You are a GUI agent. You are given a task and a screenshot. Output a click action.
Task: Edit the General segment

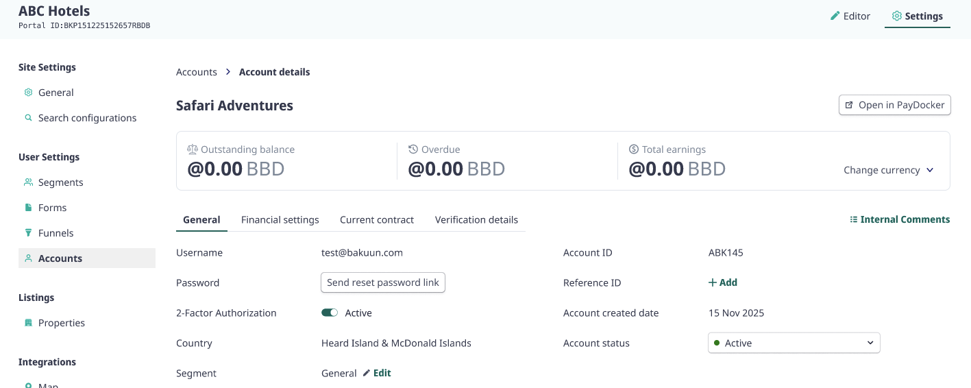[377, 373]
